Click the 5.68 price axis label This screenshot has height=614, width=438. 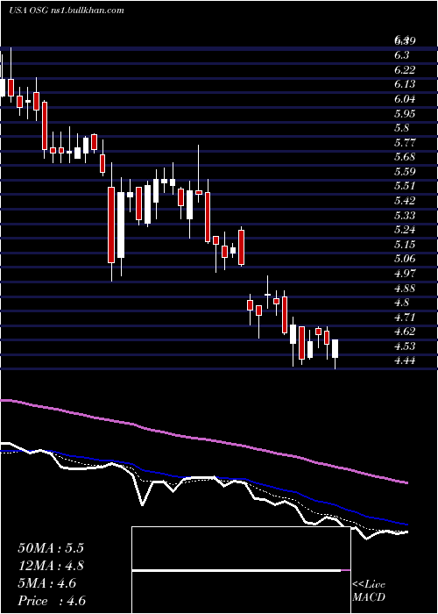point(405,157)
